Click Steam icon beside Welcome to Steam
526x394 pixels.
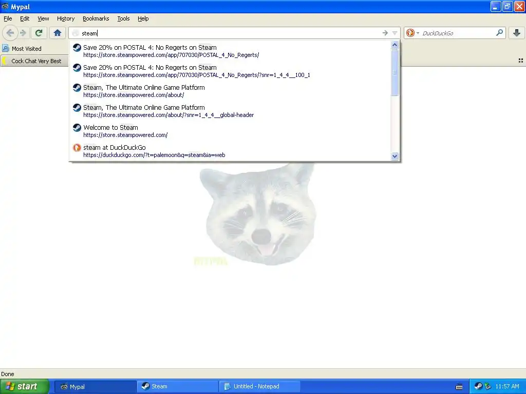[77, 128]
